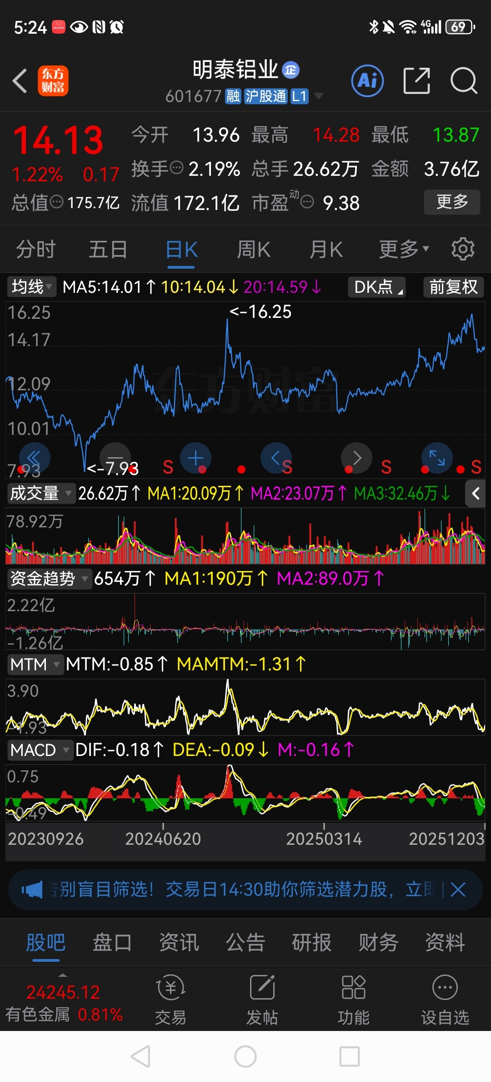Screen dimensions: 491x1082
Task: Tap the 16.25 high price marker
Action: (x=260, y=312)
